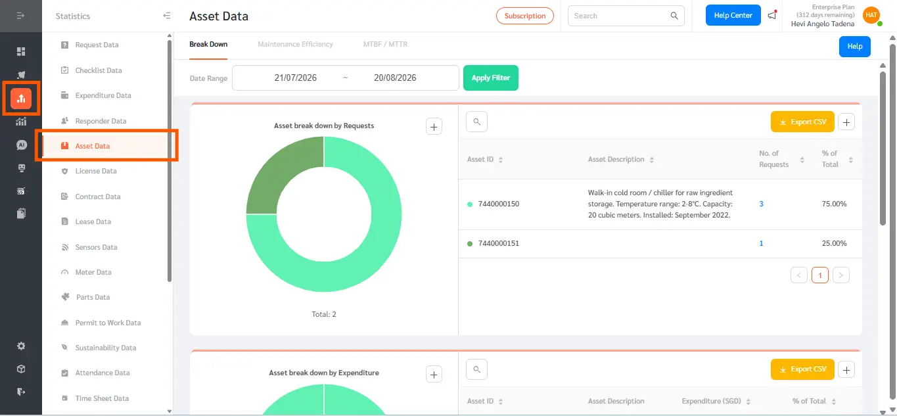Go to previous page of Requests table

[799, 275]
